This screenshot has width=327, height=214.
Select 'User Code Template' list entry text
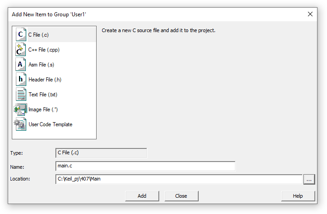point(50,124)
